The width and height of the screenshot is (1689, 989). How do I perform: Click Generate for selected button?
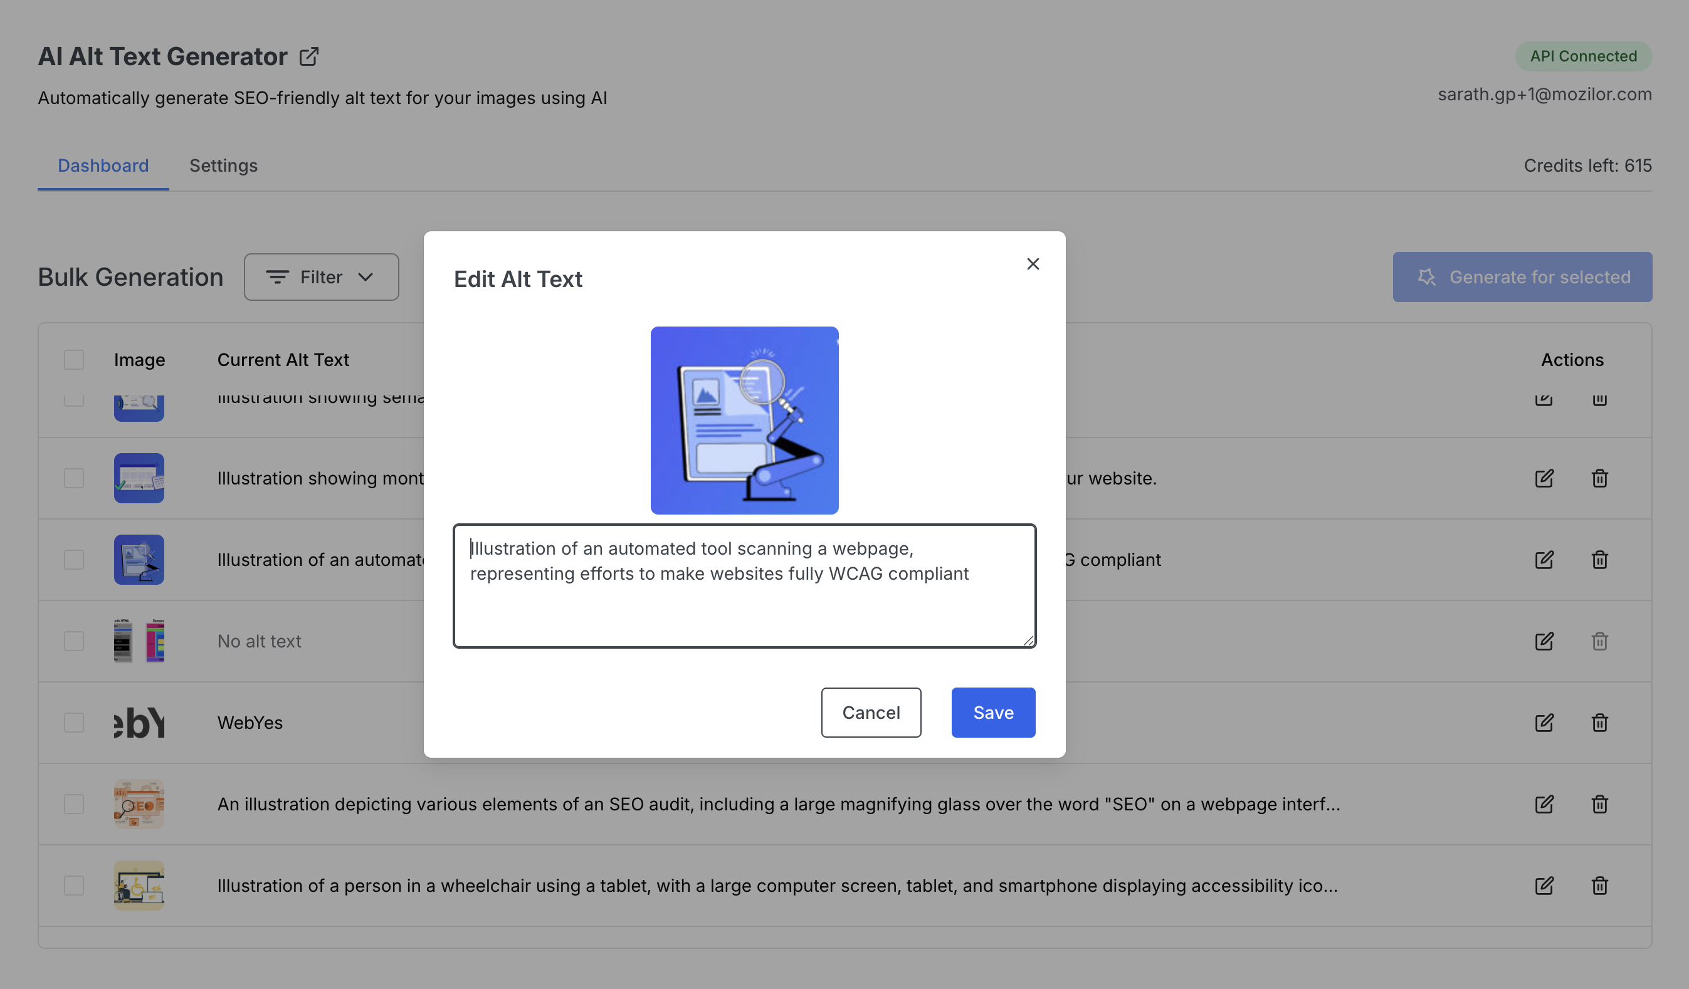[x=1522, y=277]
